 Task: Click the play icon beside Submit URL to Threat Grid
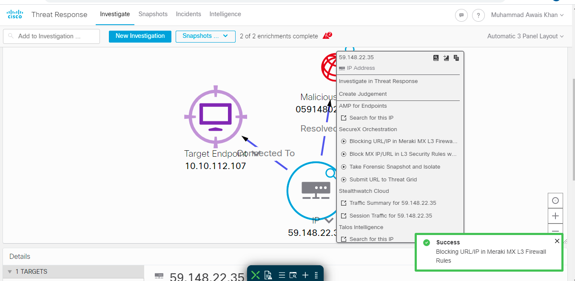tap(344, 180)
